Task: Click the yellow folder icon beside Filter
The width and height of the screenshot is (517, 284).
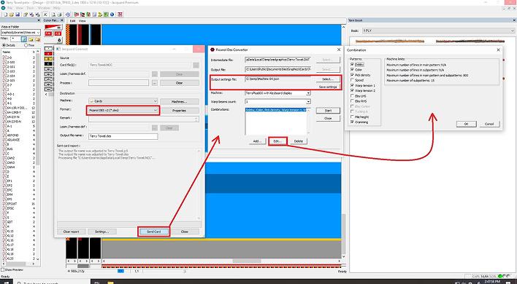Action: click(x=31, y=39)
